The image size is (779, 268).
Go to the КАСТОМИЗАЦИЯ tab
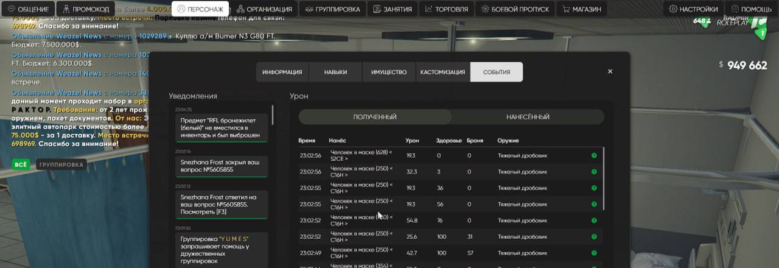point(442,72)
